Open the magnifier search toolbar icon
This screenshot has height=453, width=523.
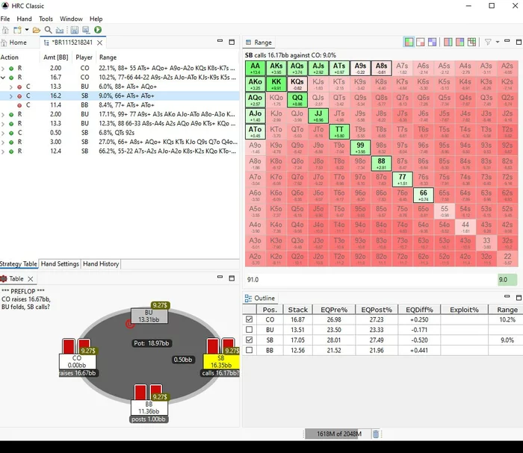coord(49,30)
